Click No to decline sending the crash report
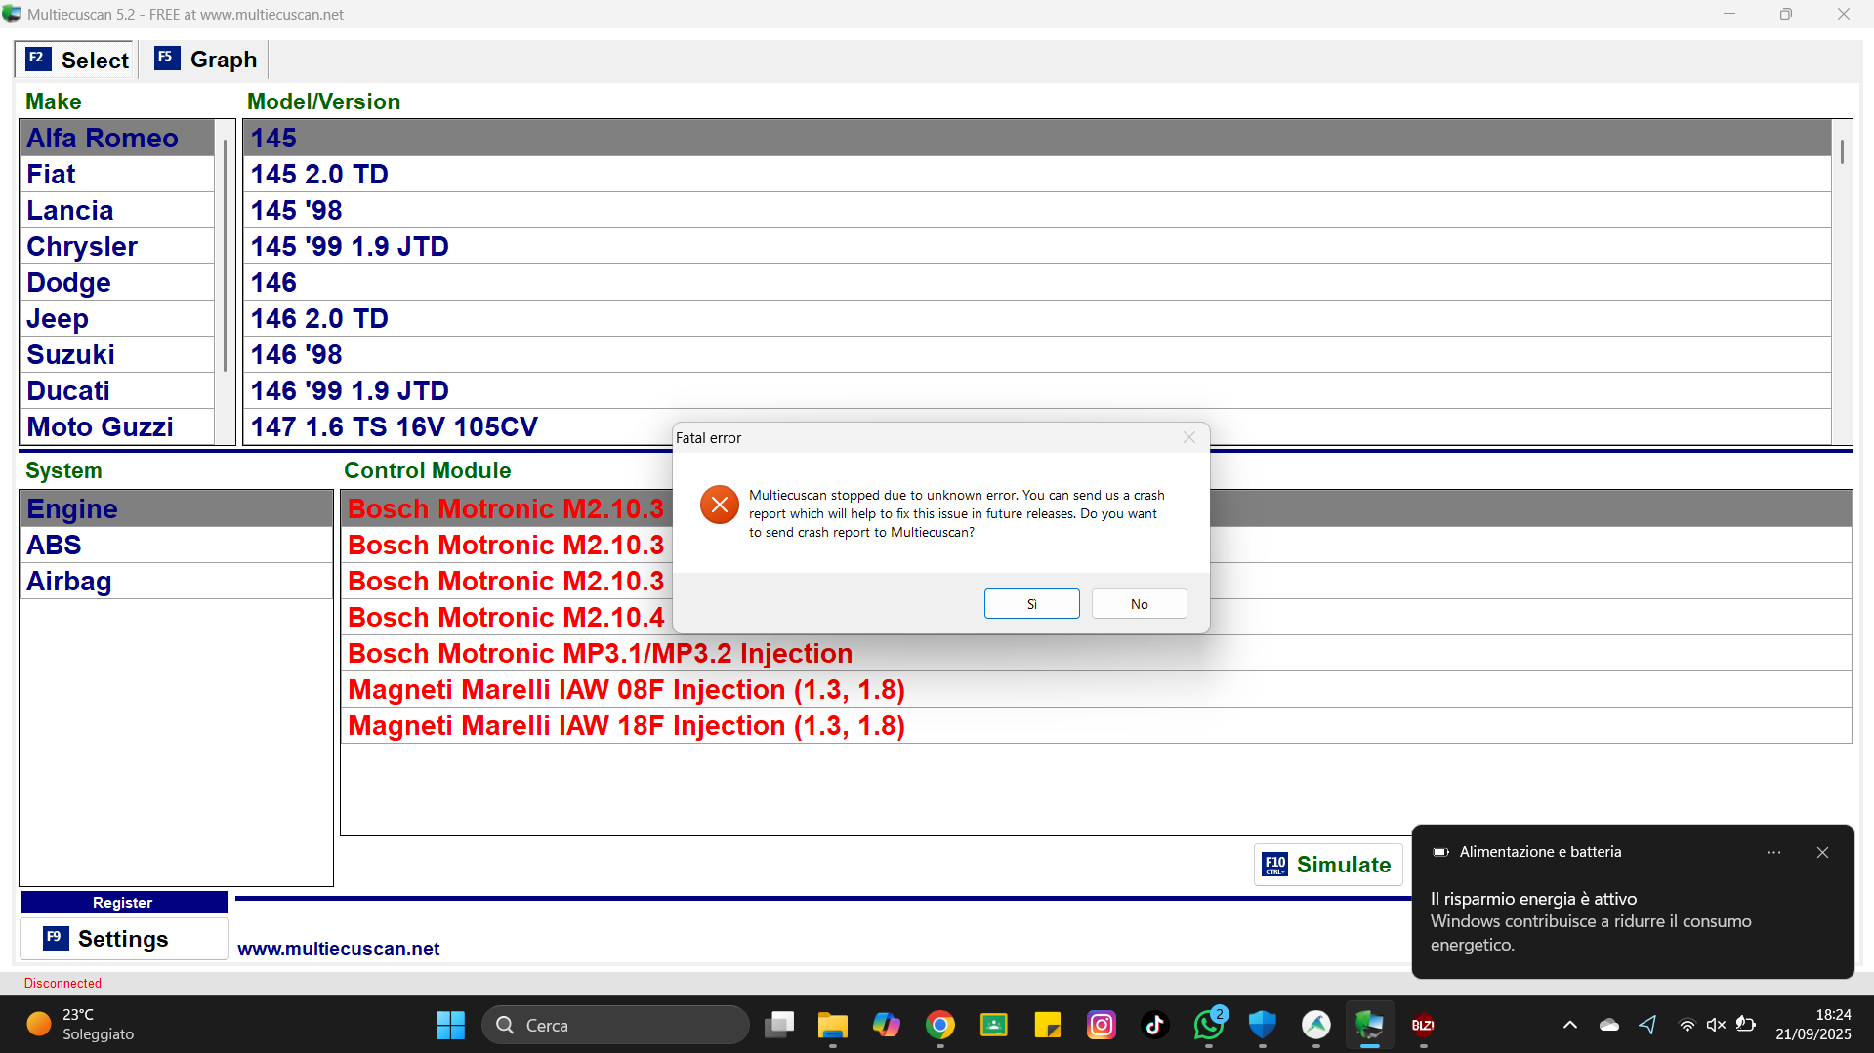The width and height of the screenshot is (1874, 1053). pyautogui.click(x=1139, y=604)
